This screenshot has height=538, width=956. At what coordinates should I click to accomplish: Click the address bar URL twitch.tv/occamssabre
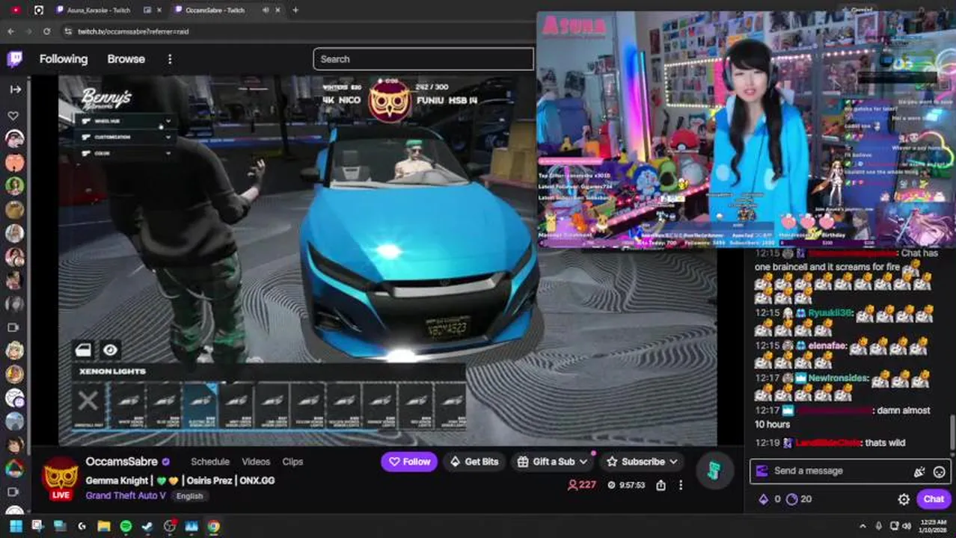pos(133,31)
